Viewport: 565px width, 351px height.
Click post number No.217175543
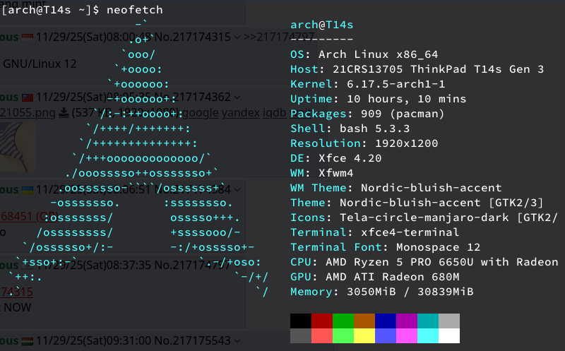point(192,340)
